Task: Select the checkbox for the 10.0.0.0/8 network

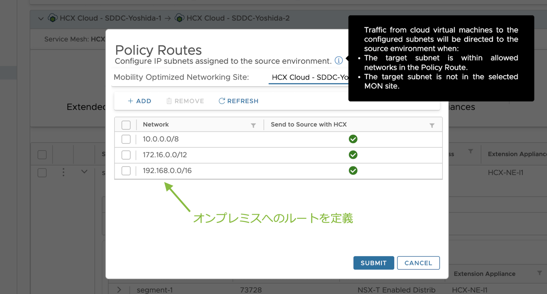Action: tap(126, 139)
